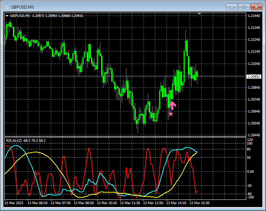This screenshot has width=266, height=211.
Task: Click the 13 Mar 12:50 time label
Action: click(153, 203)
